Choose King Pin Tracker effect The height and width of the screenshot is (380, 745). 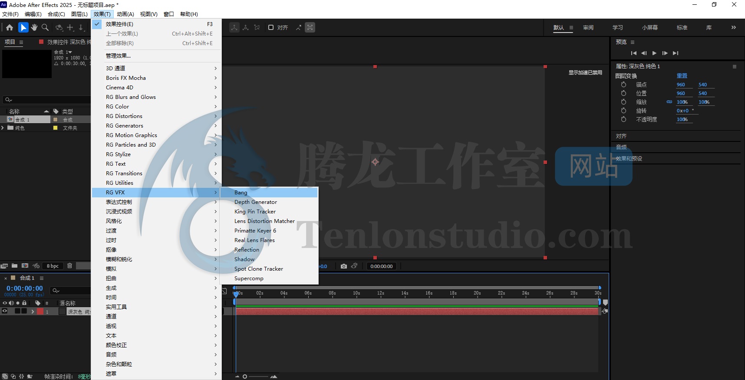[269, 212]
